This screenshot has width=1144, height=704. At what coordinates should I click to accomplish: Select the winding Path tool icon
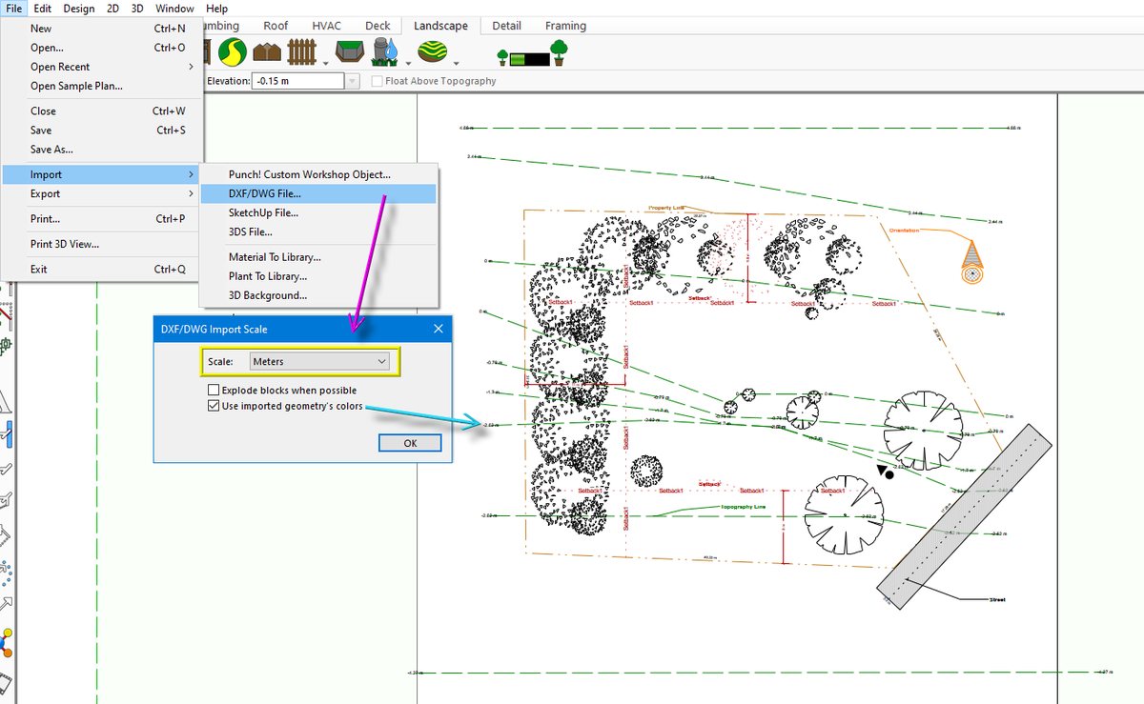pyautogui.click(x=233, y=51)
